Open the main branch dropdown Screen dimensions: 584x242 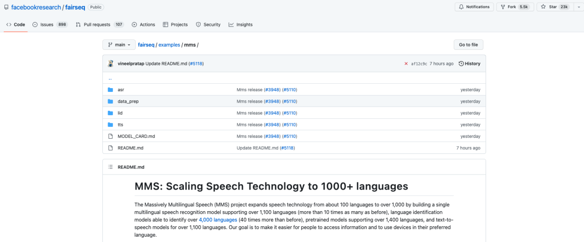pyautogui.click(x=119, y=45)
